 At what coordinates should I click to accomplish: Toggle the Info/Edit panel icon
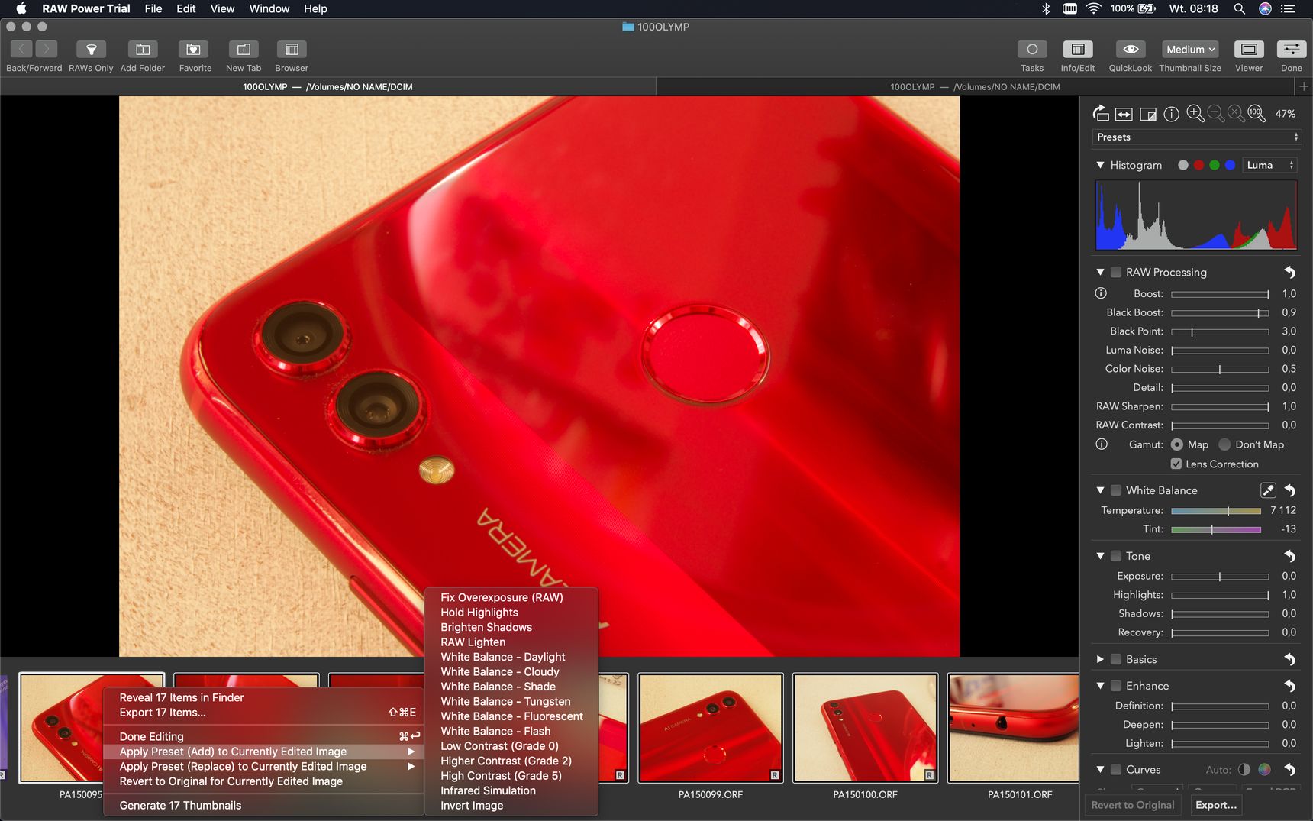pyautogui.click(x=1078, y=50)
